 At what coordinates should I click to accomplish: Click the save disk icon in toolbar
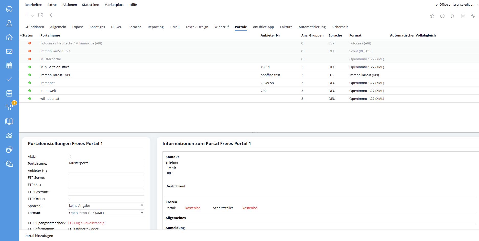41,15
